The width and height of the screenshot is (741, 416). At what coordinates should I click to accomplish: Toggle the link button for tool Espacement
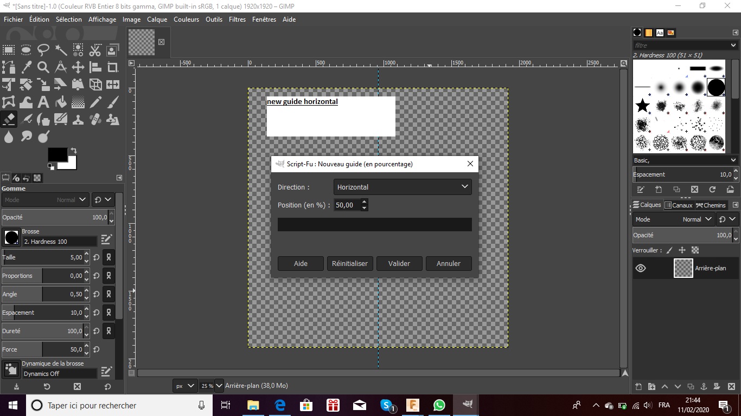point(108,313)
